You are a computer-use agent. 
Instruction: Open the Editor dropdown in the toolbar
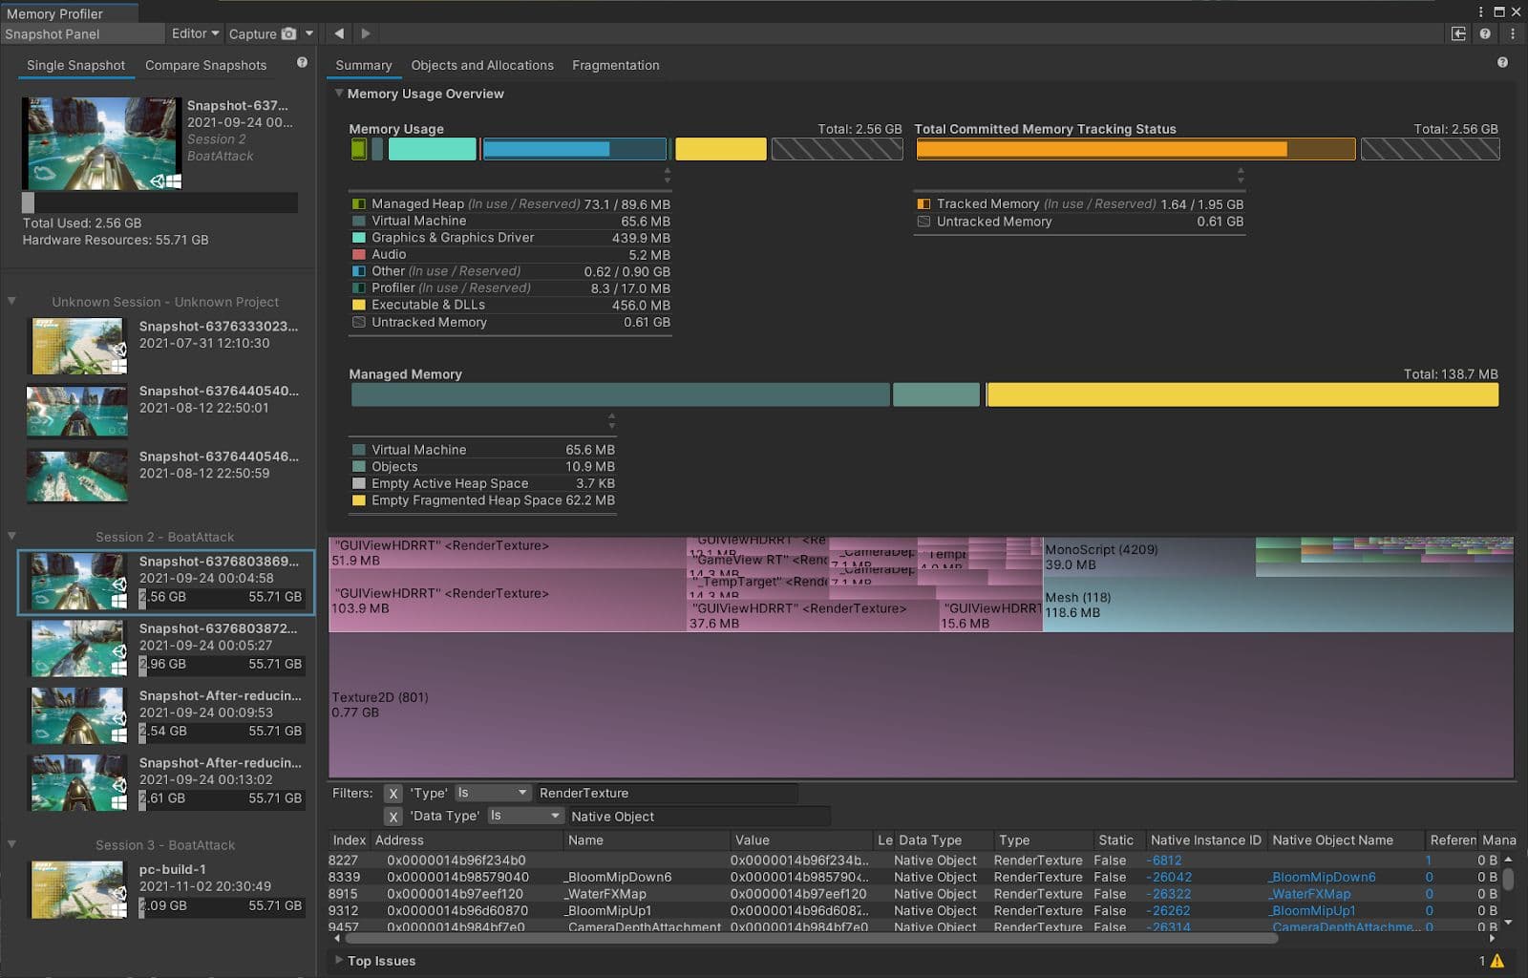194,33
